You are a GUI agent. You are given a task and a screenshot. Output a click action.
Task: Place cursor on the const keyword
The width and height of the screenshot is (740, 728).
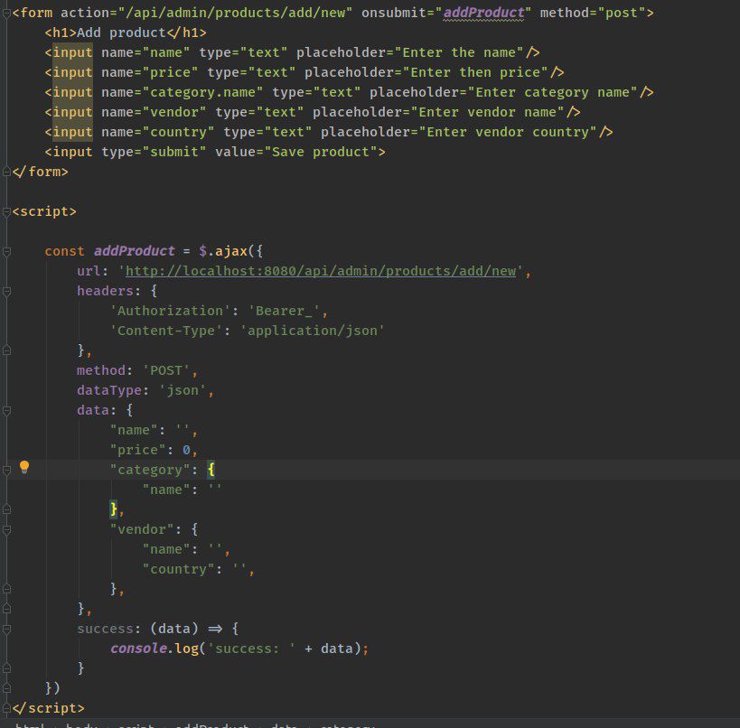tap(65, 251)
